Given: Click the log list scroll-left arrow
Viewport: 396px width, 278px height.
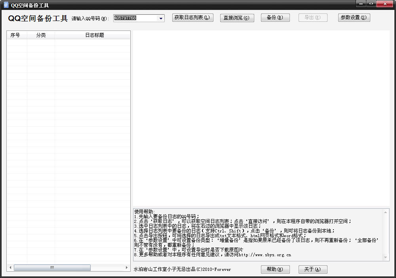Looking at the screenshot, I should click(x=10, y=267).
